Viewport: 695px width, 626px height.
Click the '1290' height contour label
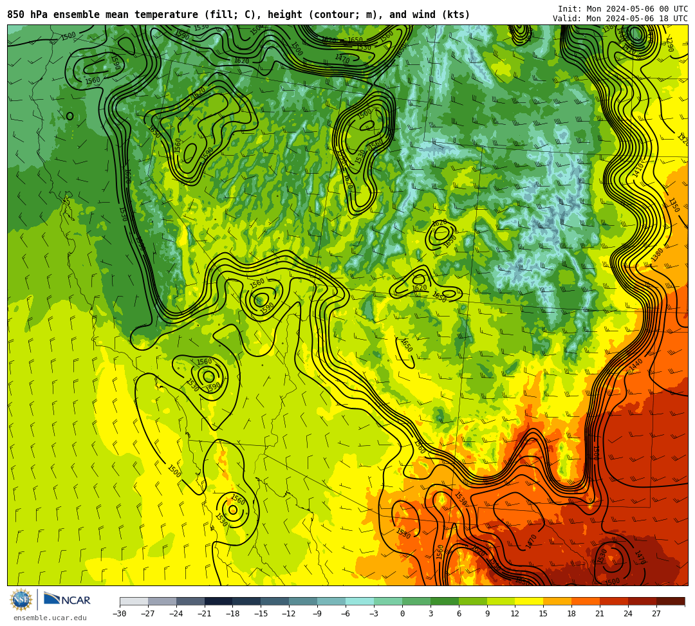pyautogui.click(x=669, y=44)
